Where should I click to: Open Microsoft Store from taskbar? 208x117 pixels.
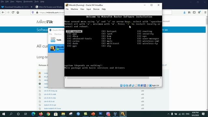56,114
